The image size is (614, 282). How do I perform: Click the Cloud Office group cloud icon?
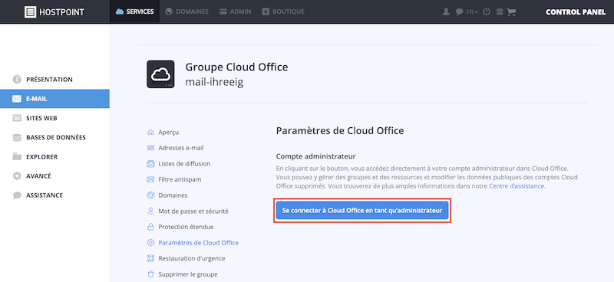point(160,74)
